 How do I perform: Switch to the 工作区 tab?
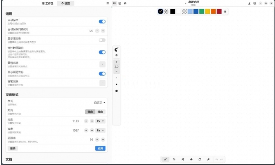(48, 3)
